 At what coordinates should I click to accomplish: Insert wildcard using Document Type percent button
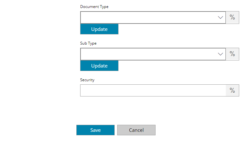(232, 18)
